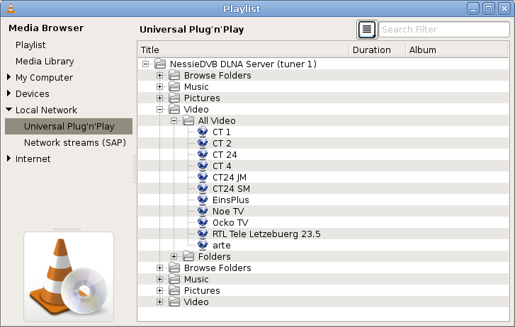Click the globe icon beside EinsPlus

(x=203, y=200)
